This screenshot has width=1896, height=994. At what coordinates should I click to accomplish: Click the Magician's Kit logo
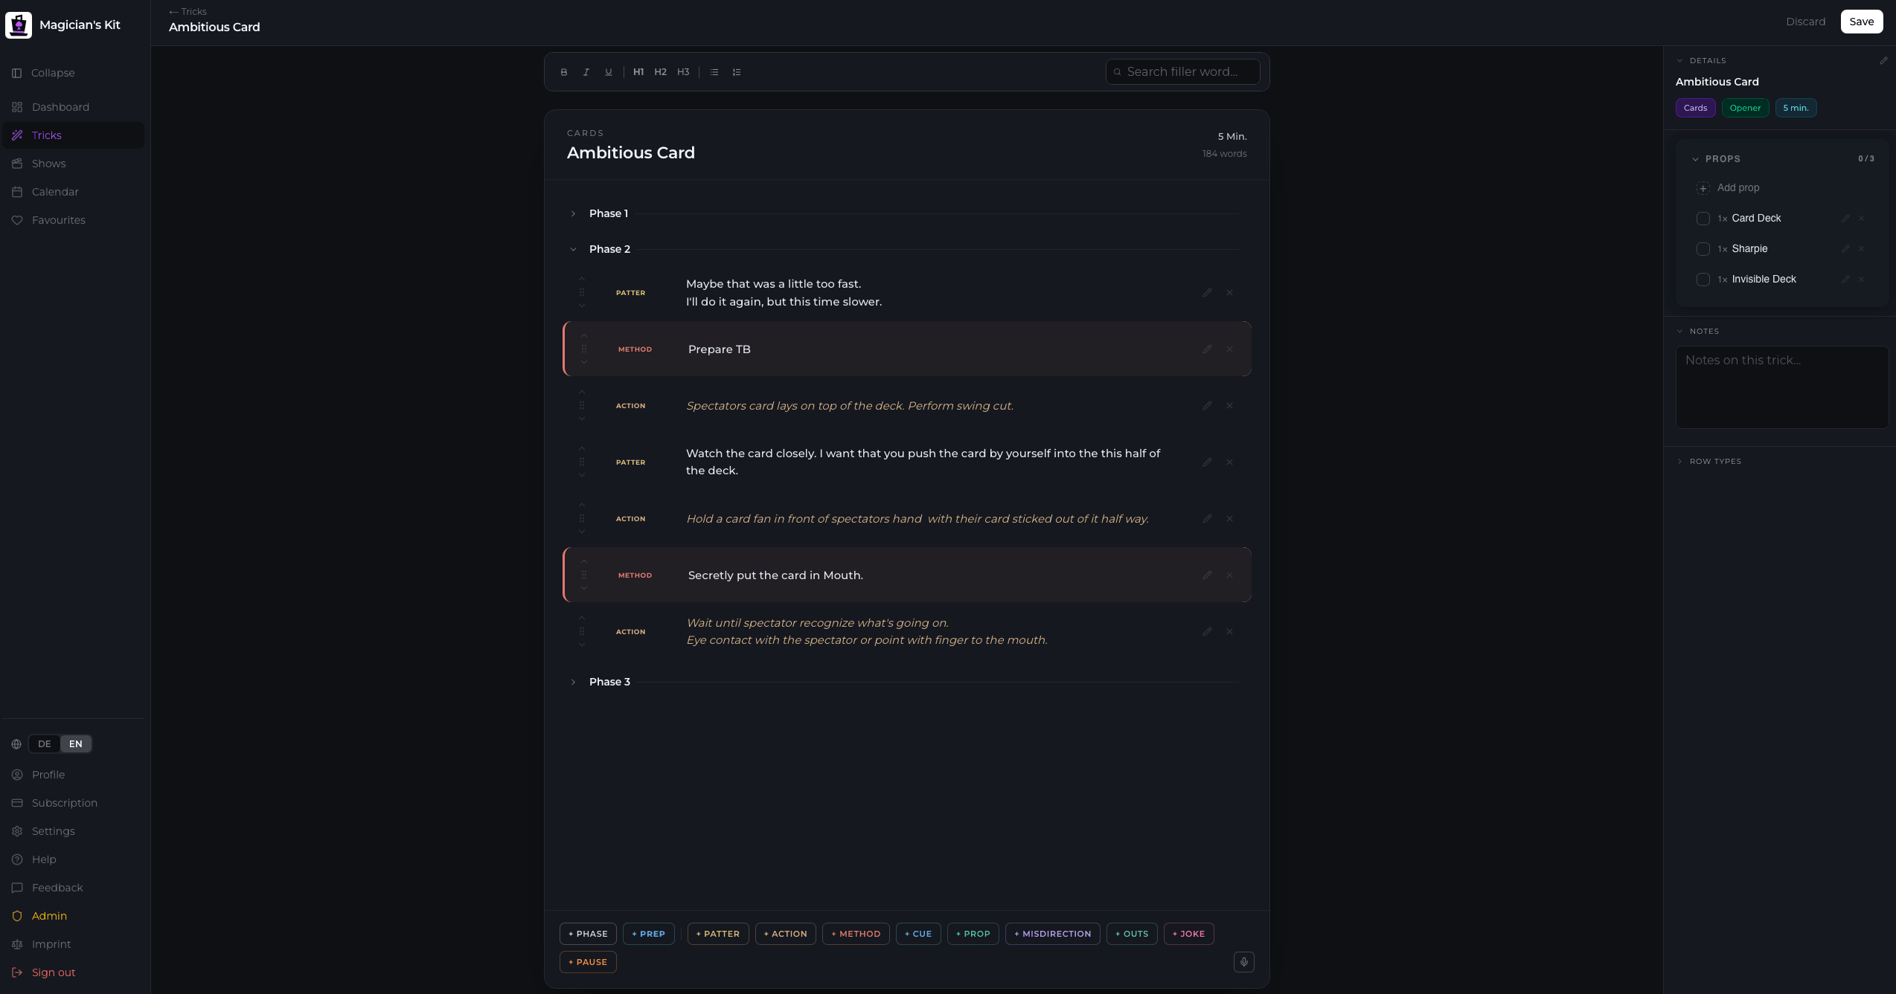pos(19,25)
